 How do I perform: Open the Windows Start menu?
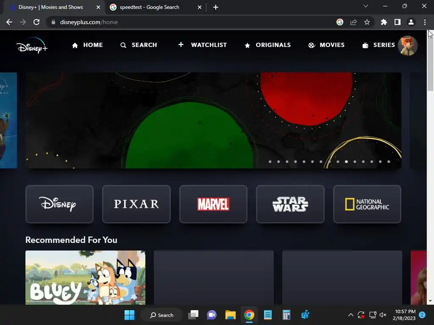tap(129, 315)
